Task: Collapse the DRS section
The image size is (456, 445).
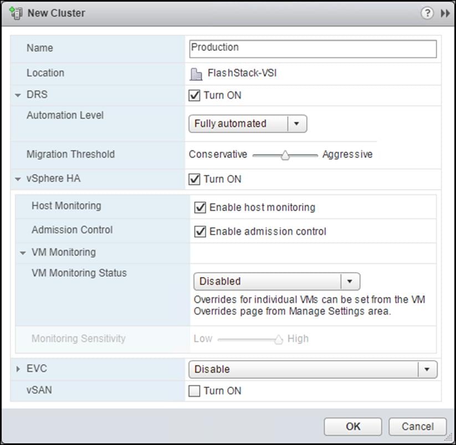Action: (x=17, y=94)
